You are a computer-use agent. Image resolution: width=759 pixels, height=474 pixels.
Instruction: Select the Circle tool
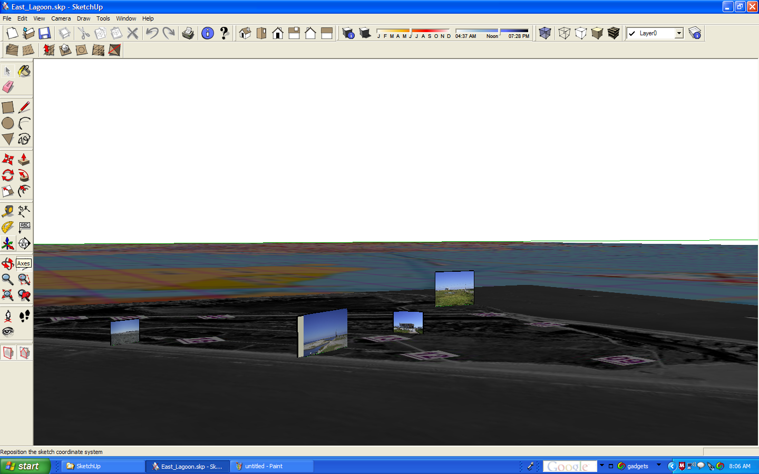[8, 123]
